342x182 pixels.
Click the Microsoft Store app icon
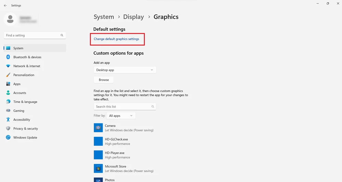pyautogui.click(x=98, y=168)
